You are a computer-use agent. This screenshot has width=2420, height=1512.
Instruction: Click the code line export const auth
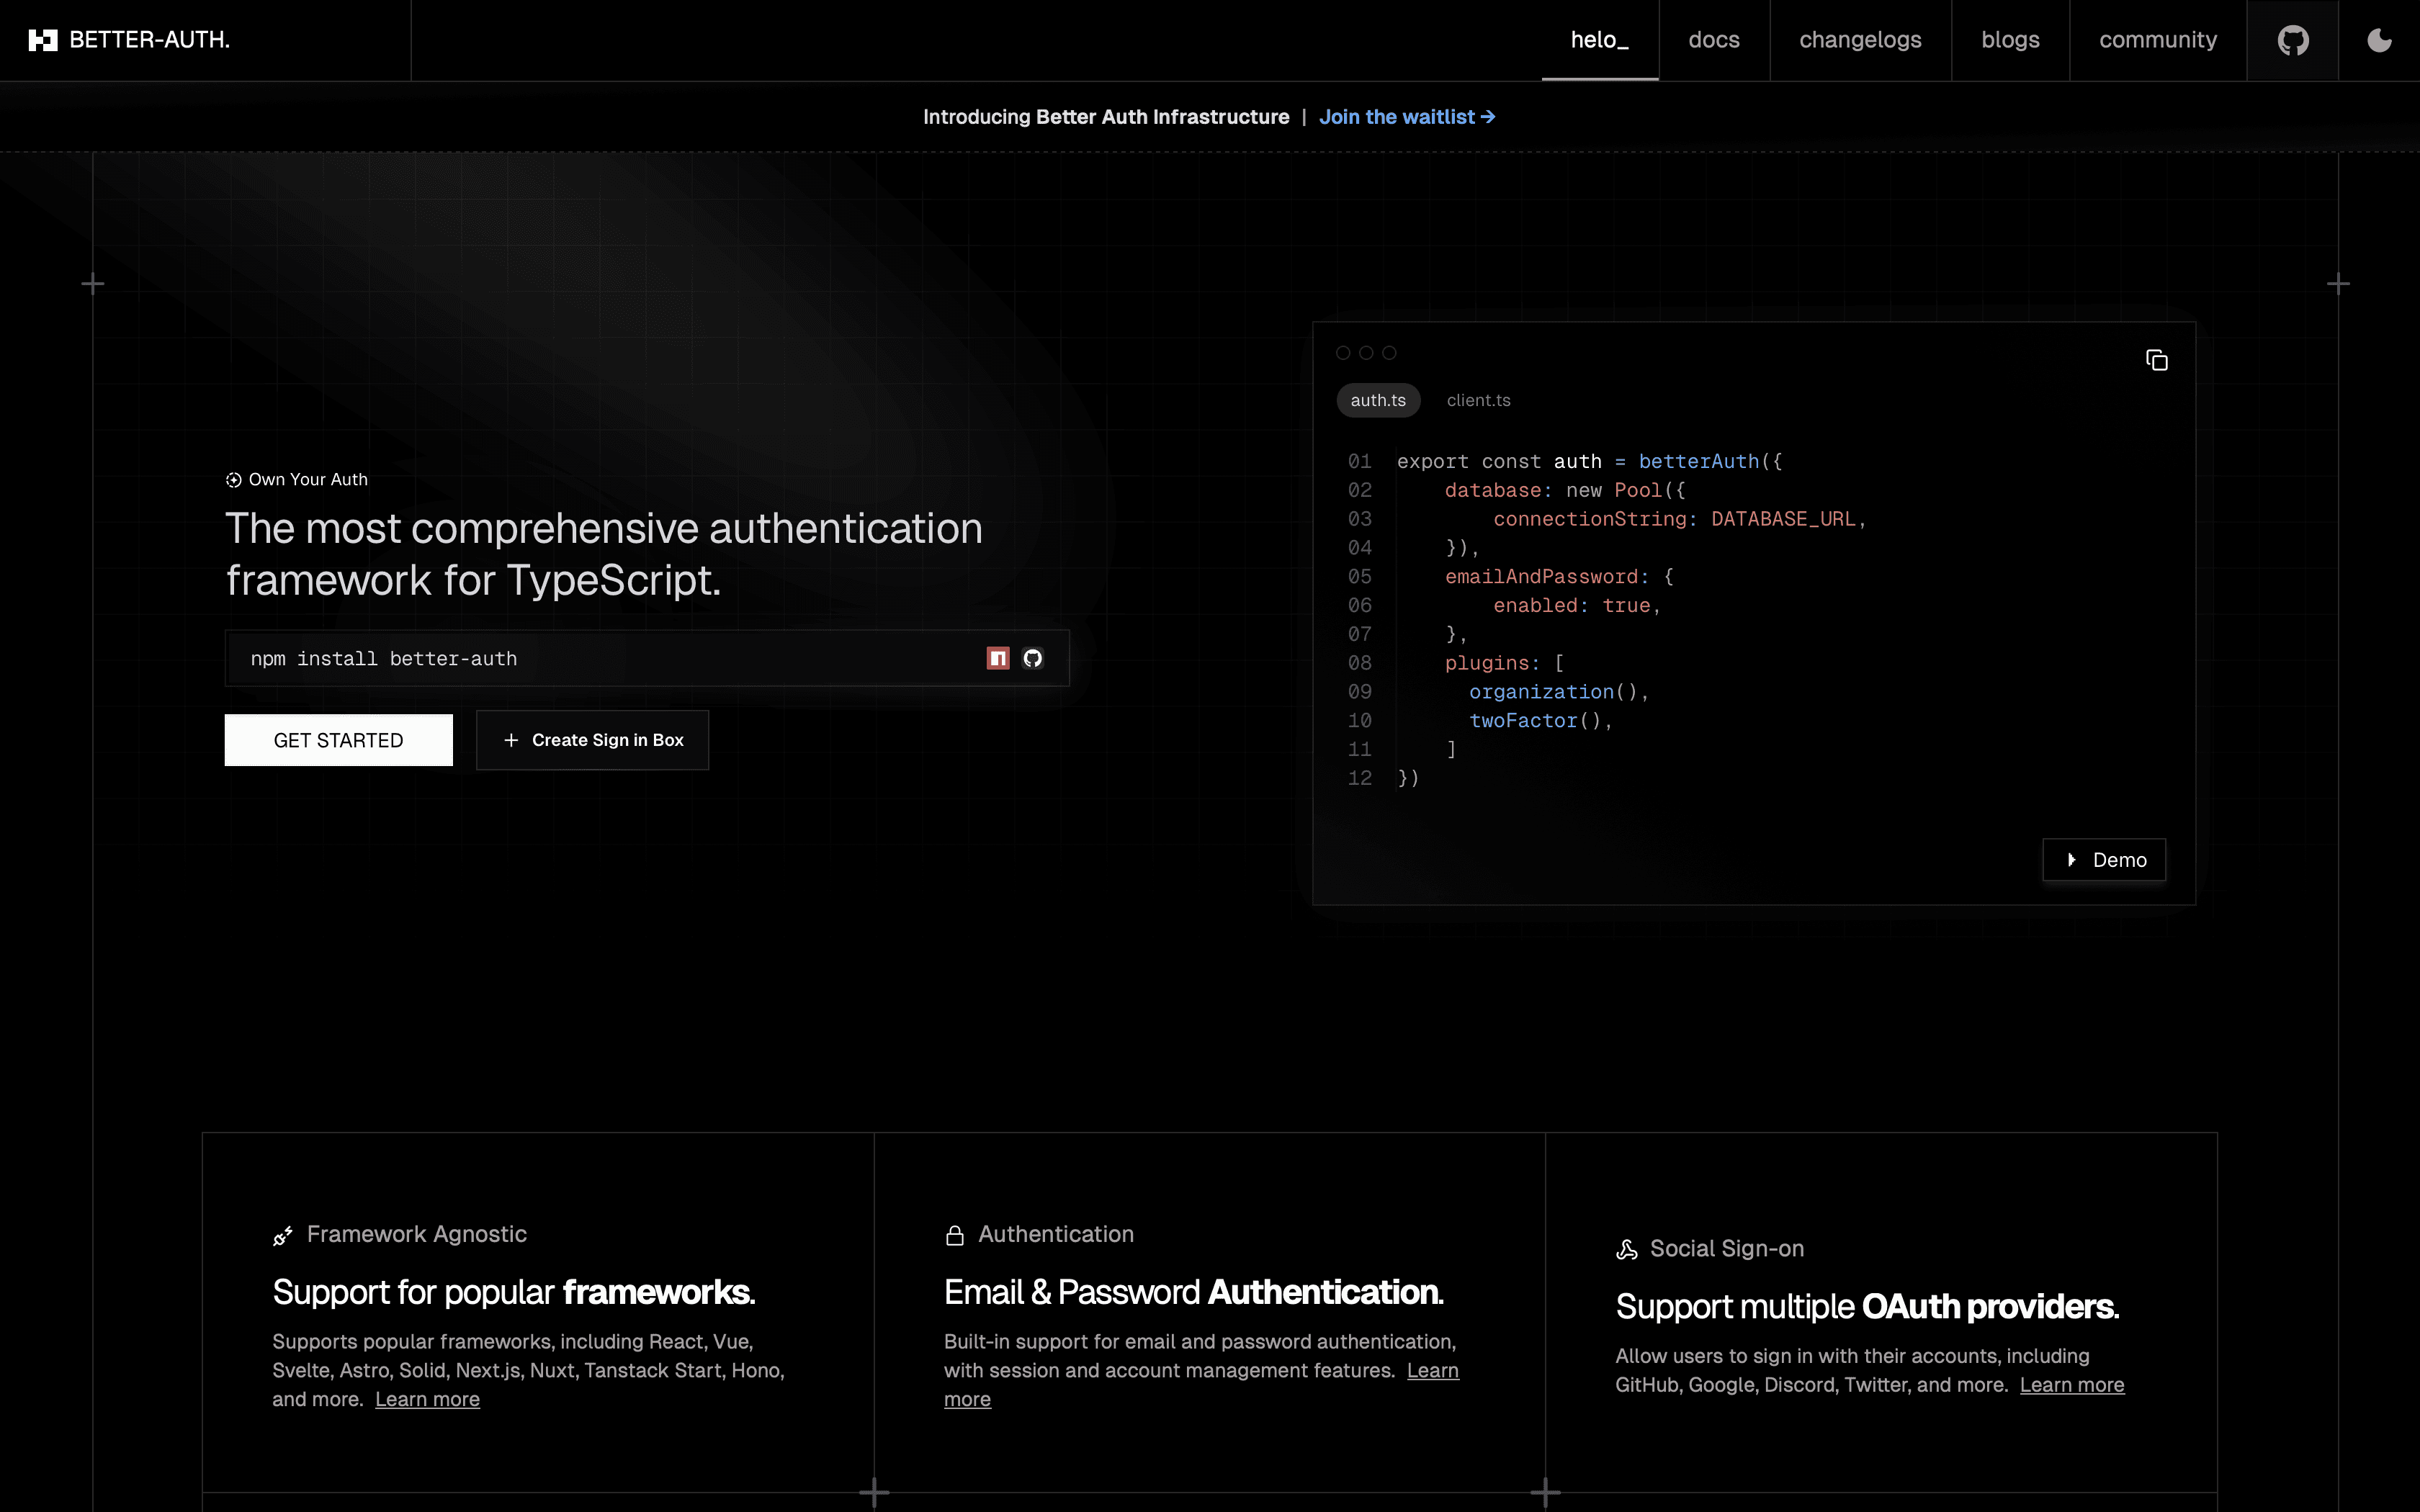[x=1590, y=462]
